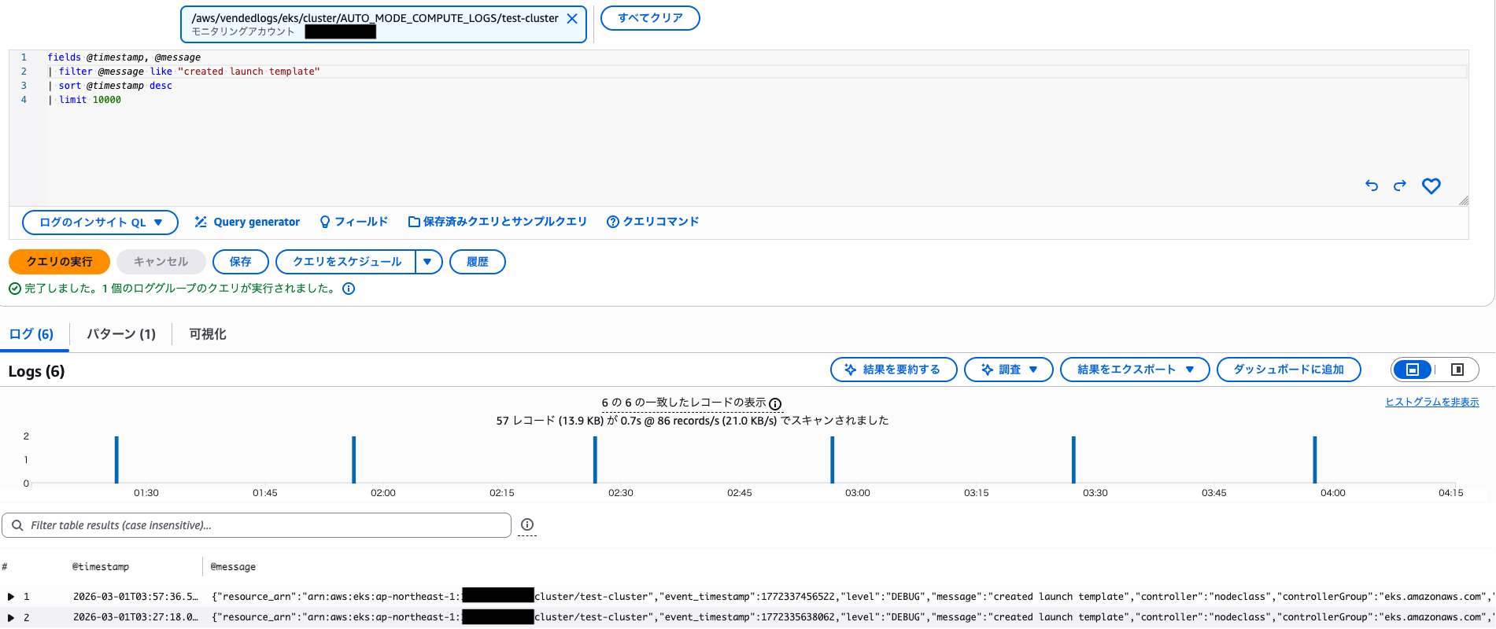The height and width of the screenshot is (629, 1496).
Task: Switch to split-pane layout view toggle
Action: pyautogui.click(x=1457, y=370)
